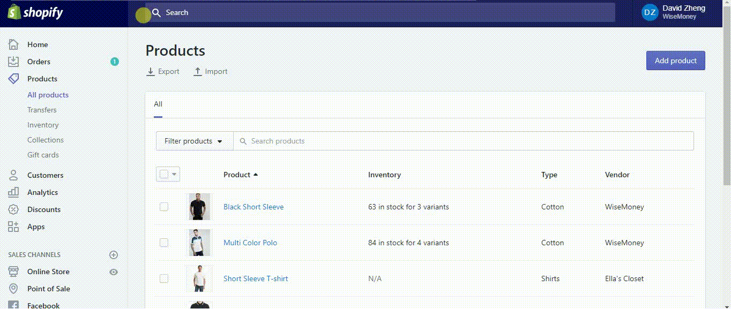Open the Filter products dropdown

[x=195, y=141]
